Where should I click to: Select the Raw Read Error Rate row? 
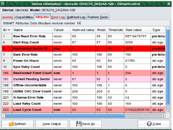click(83, 36)
